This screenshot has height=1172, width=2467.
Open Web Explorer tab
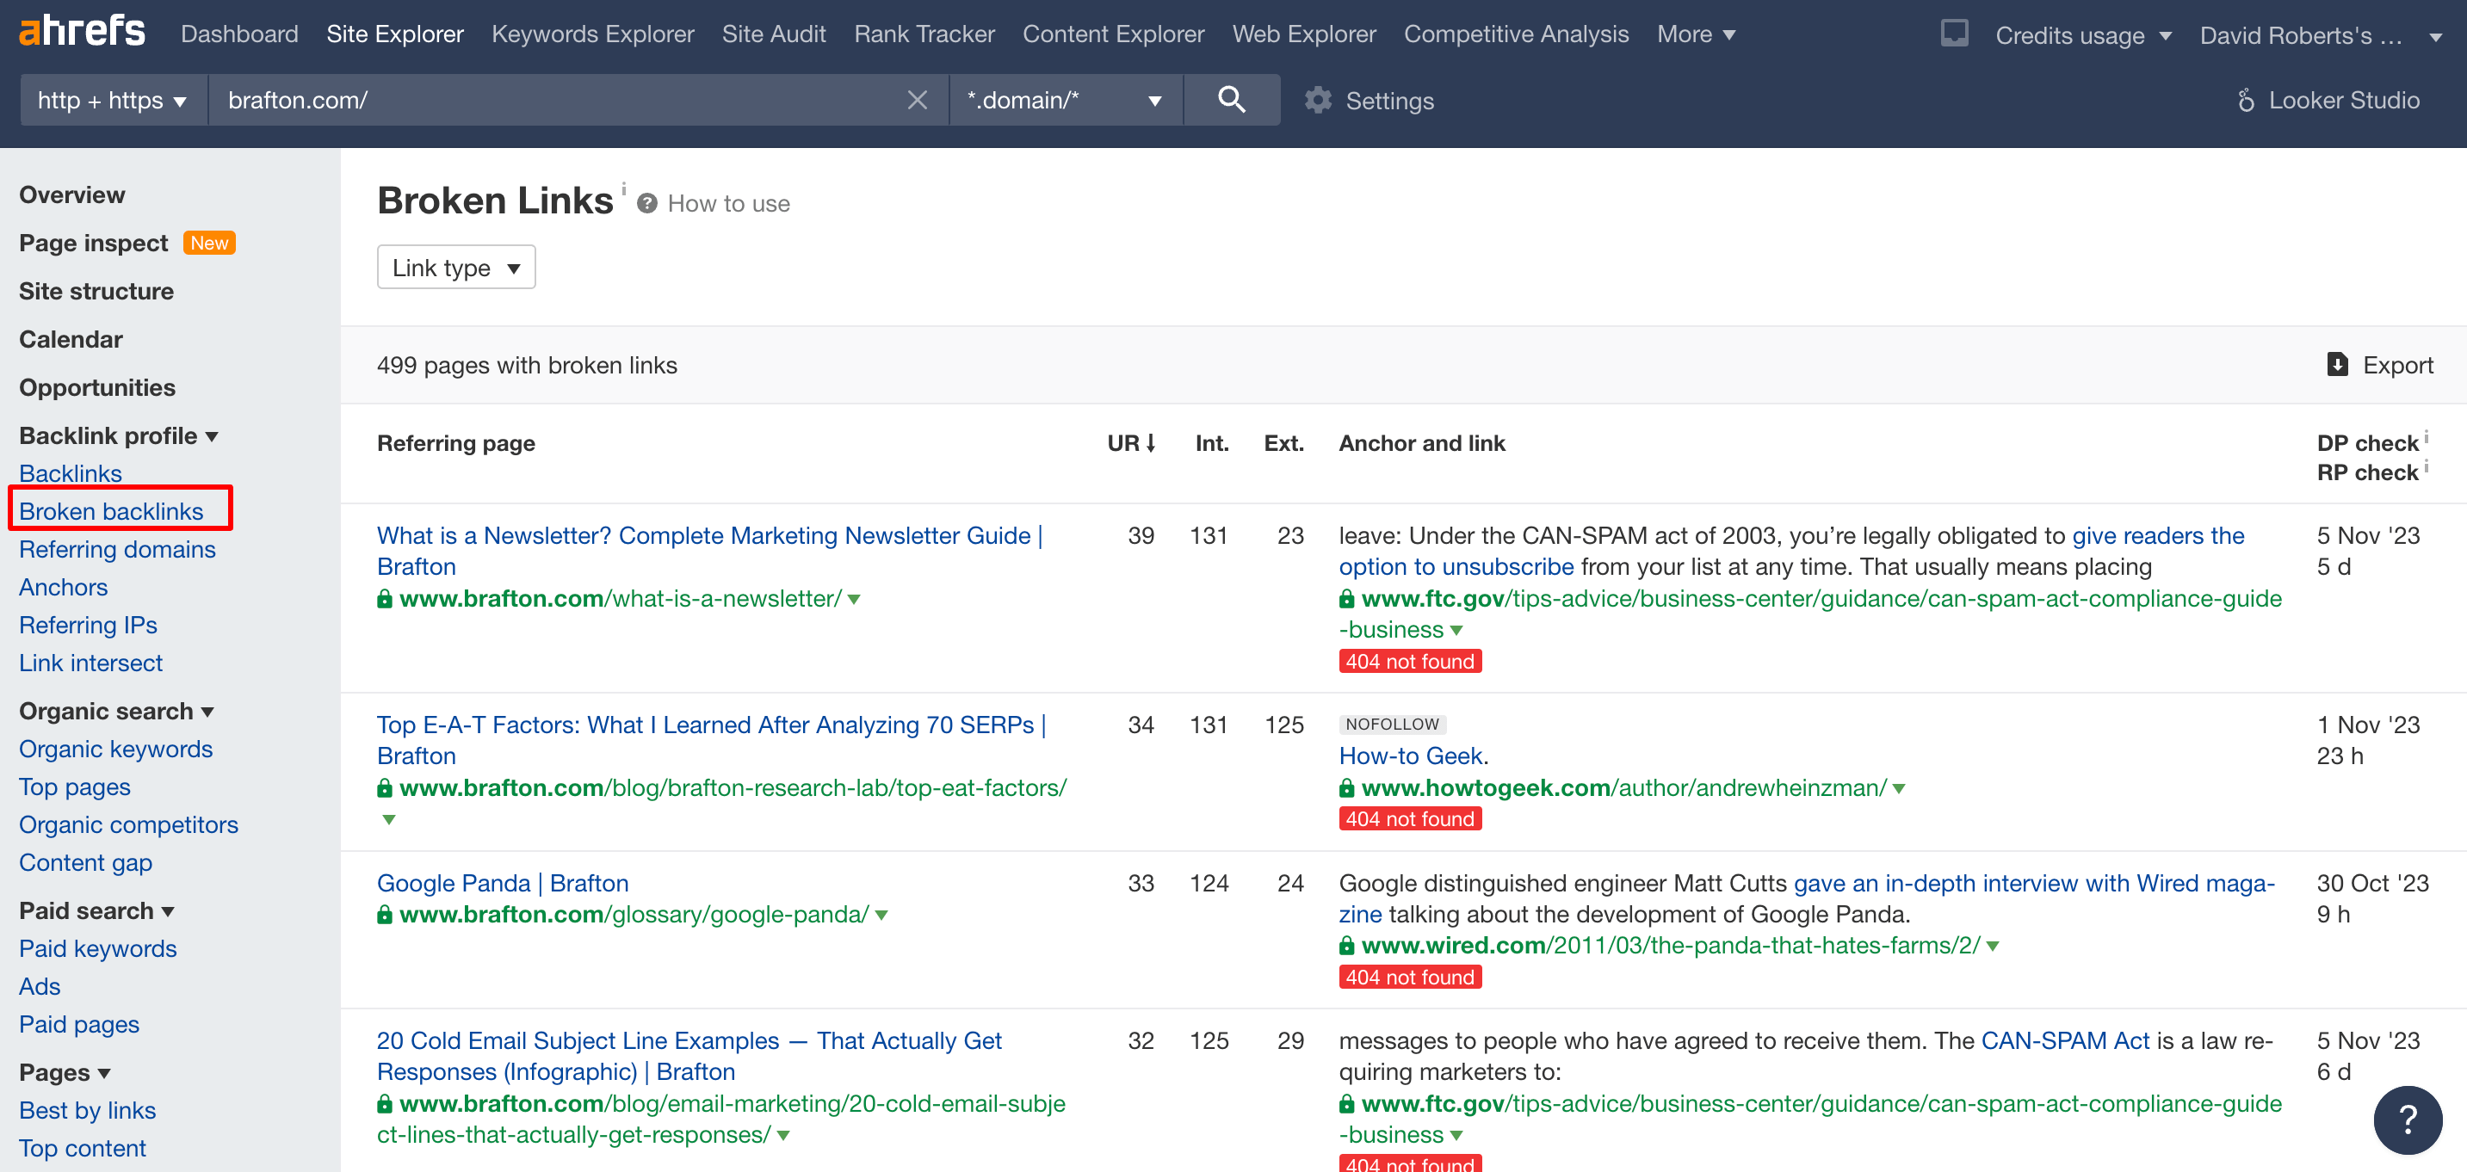tap(1304, 34)
